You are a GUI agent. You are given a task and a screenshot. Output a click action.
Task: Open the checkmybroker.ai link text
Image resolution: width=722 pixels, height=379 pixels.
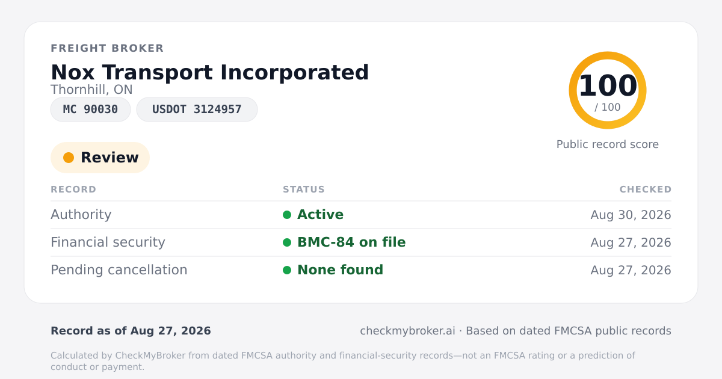(407, 331)
